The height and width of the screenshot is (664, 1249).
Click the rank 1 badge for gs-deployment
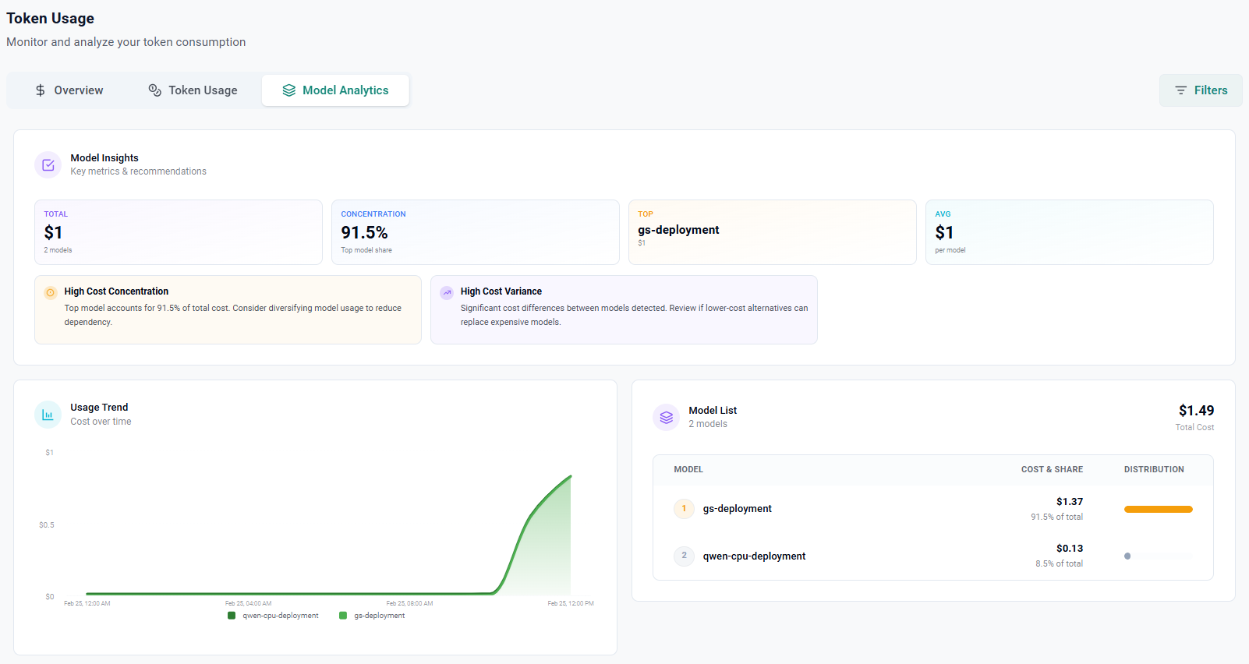coord(684,509)
